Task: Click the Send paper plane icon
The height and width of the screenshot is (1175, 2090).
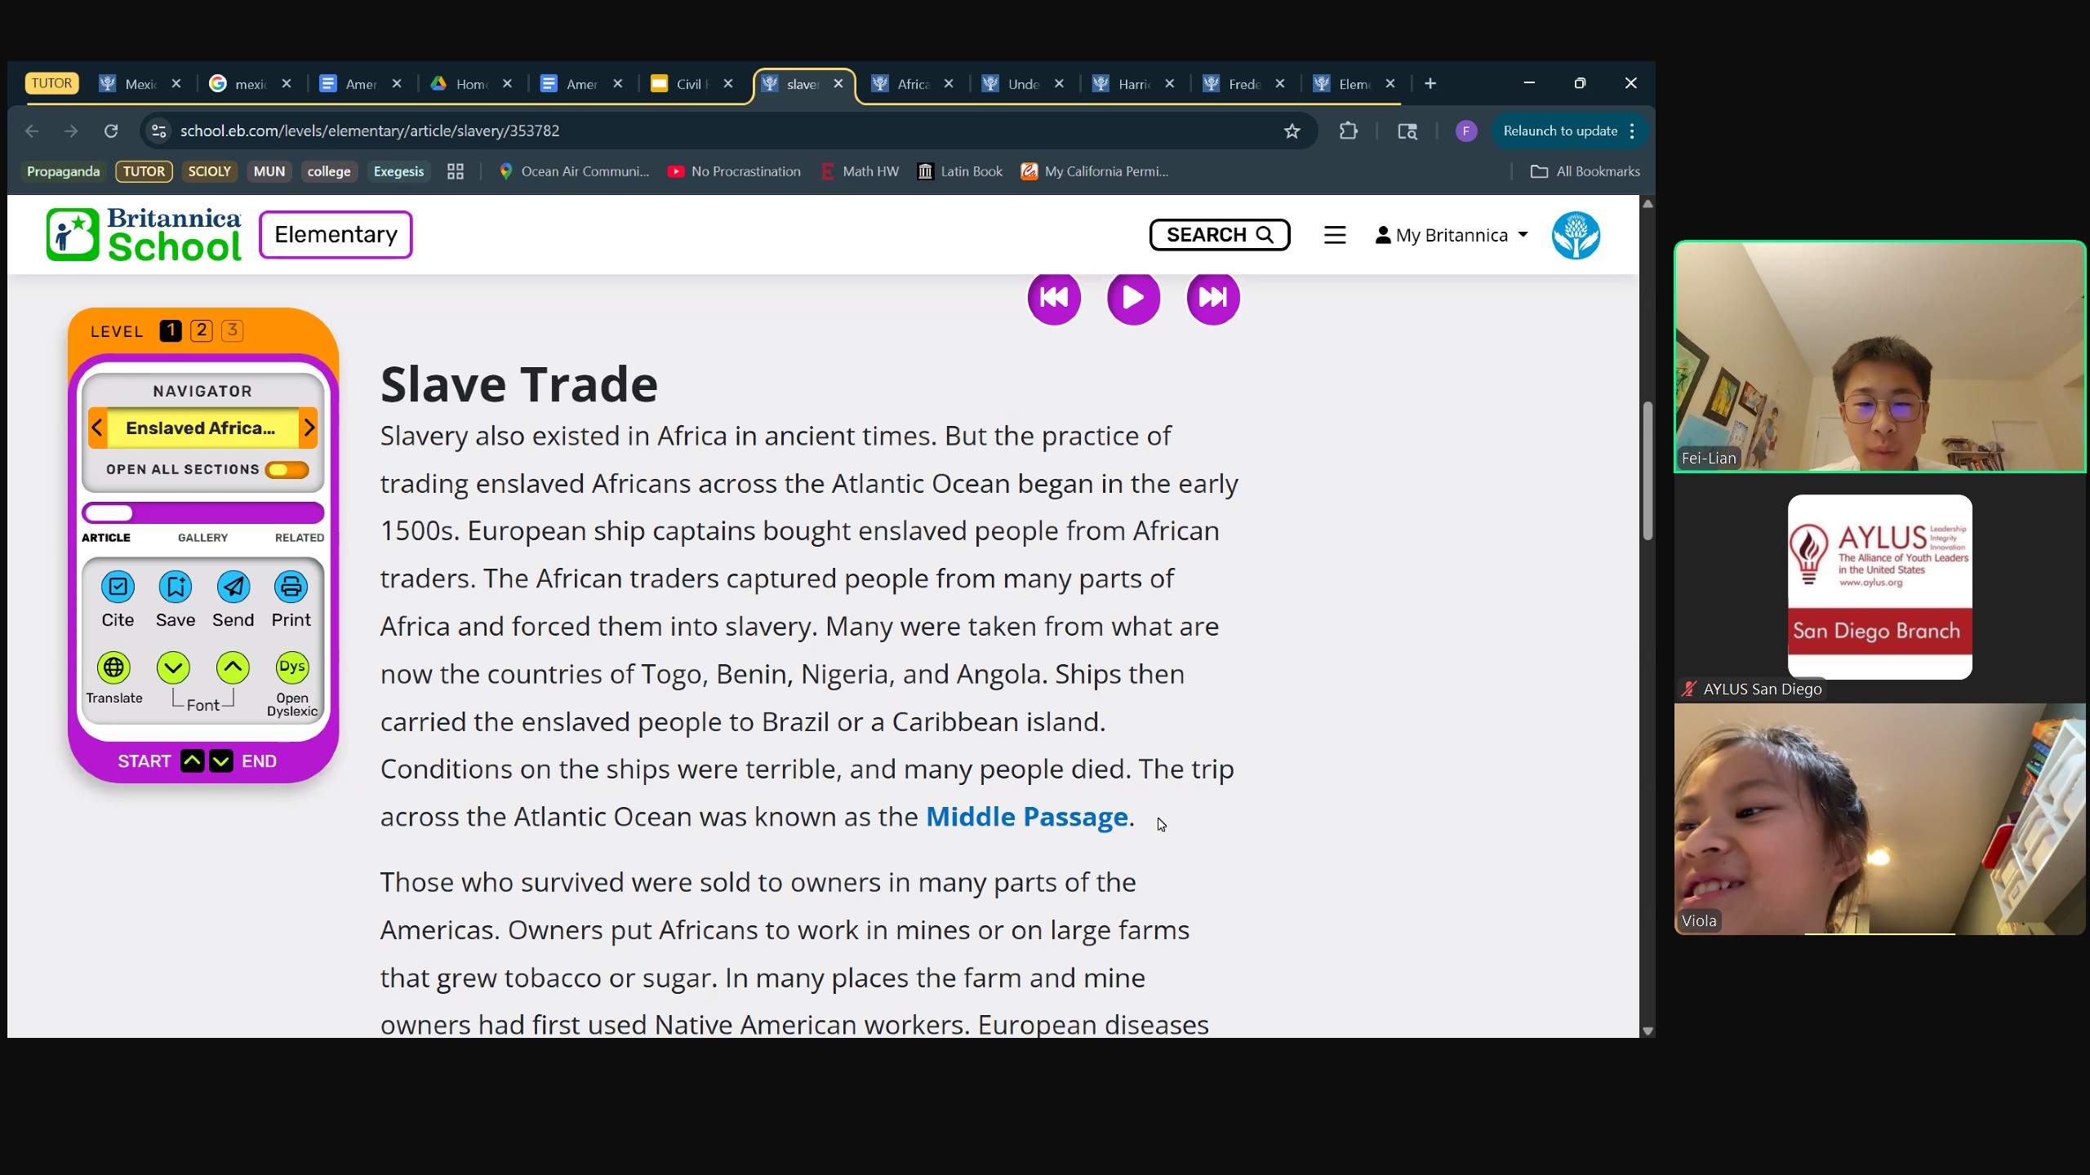Action: 233,587
